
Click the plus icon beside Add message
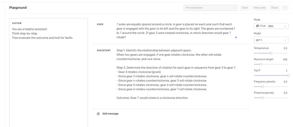(98, 114)
